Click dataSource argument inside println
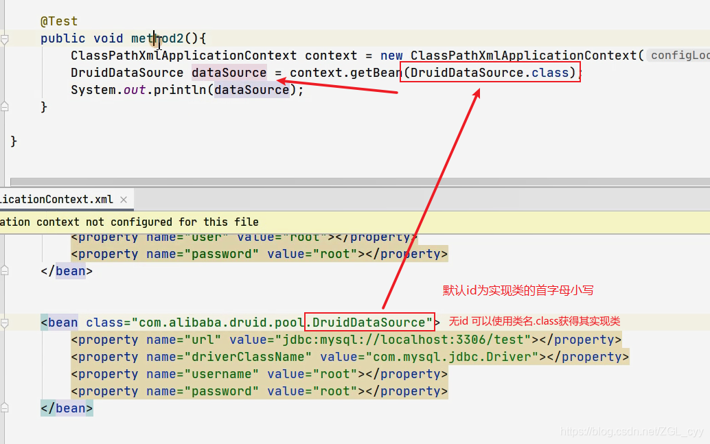 tap(252, 90)
